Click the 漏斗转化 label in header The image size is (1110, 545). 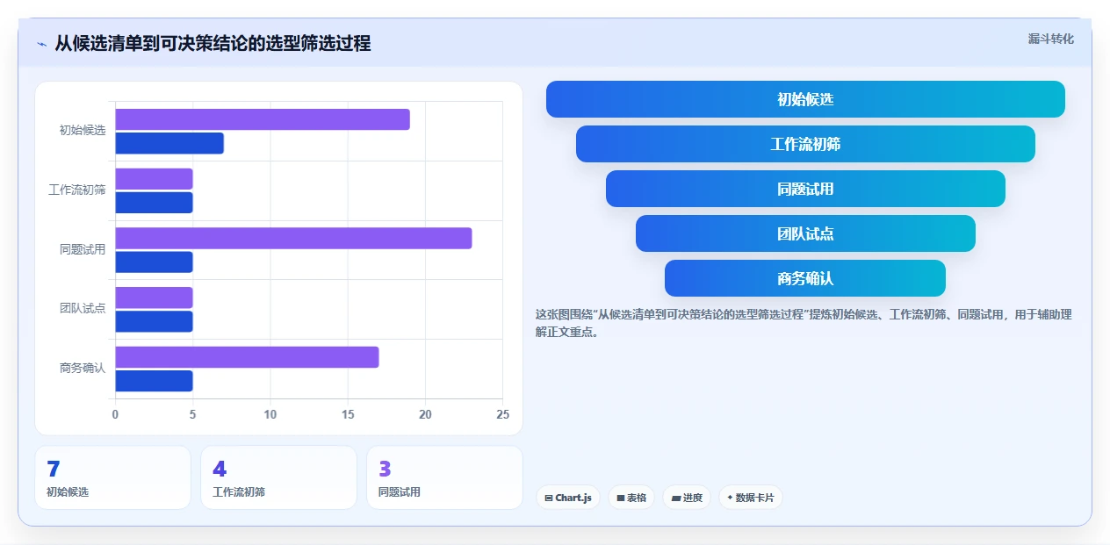point(1051,39)
